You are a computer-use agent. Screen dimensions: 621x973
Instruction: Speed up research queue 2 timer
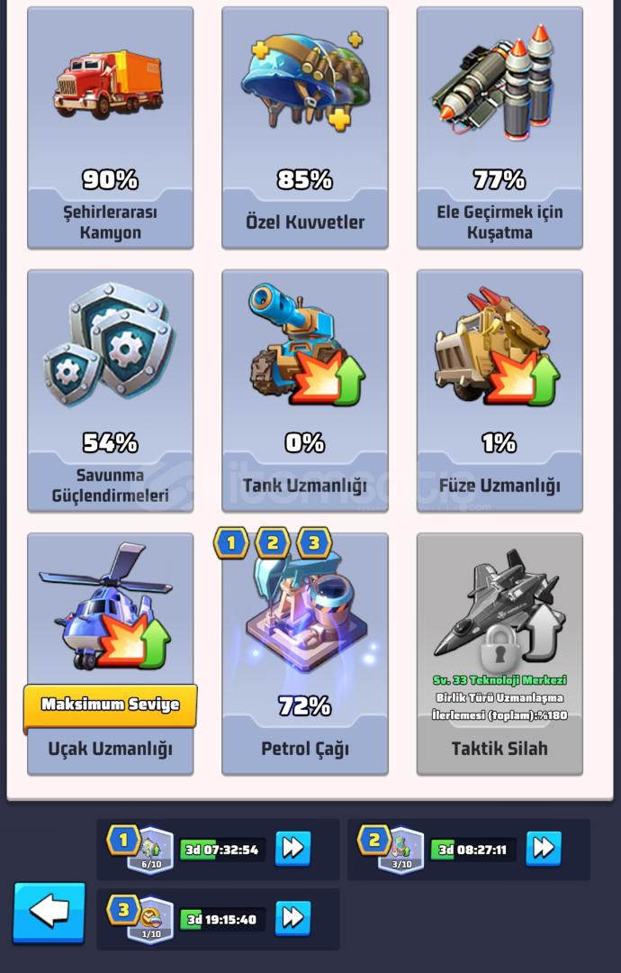pyautogui.click(x=544, y=849)
